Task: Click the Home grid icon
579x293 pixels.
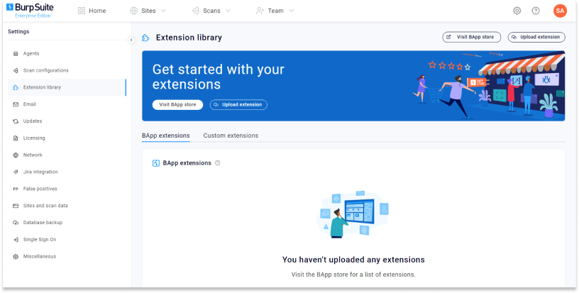Action: 82,11
